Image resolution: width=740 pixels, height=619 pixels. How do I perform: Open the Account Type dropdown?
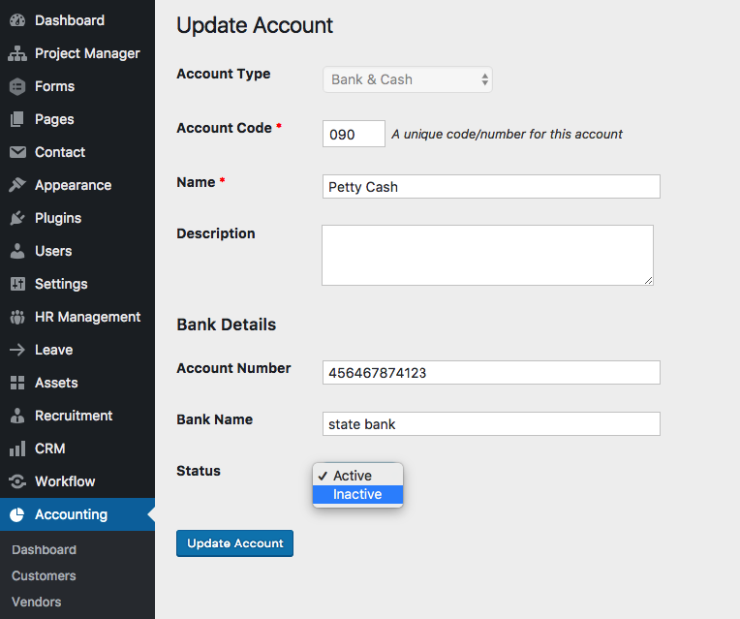407,79
